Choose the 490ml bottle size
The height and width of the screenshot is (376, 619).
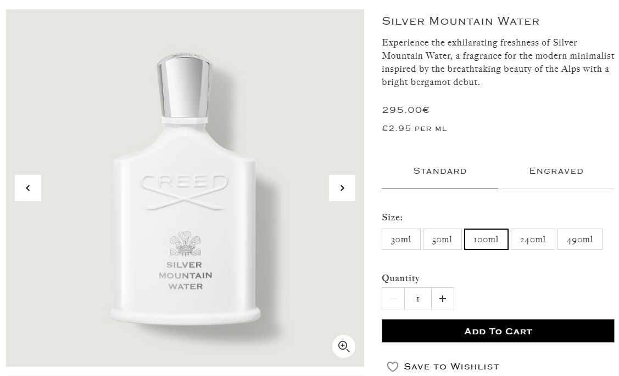580,239
